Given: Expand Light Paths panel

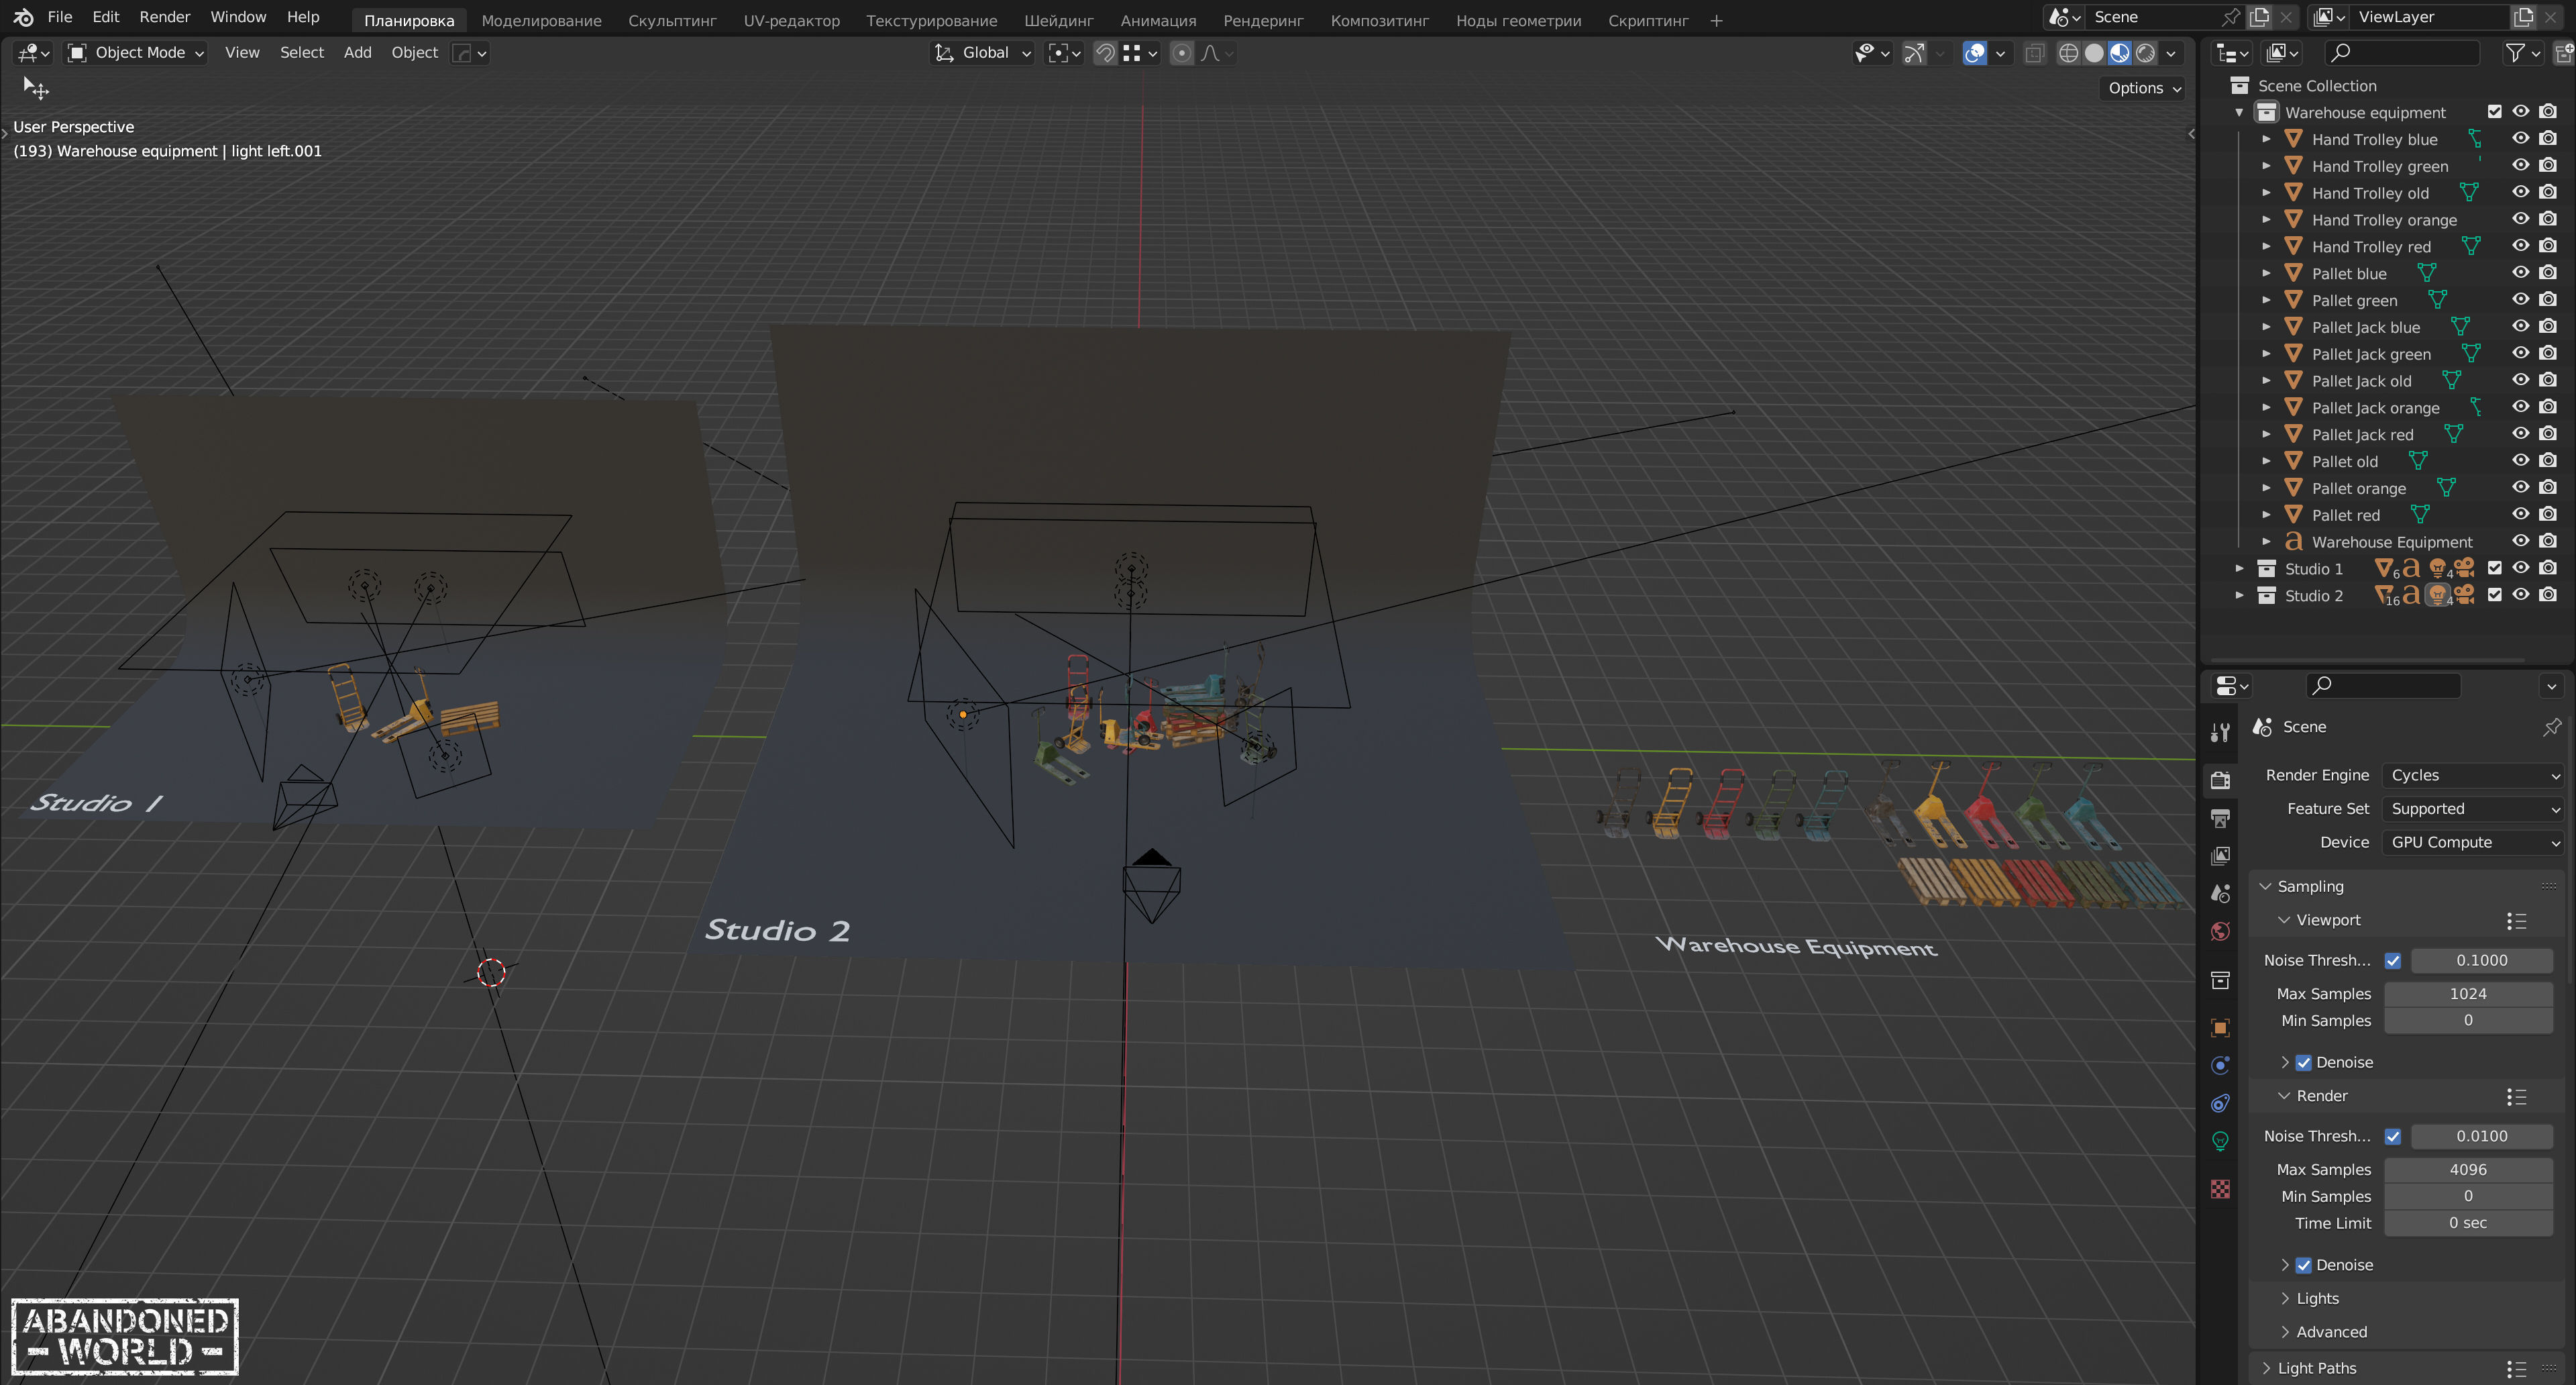Looking at the screenshot, I should click(2316, 1368).
